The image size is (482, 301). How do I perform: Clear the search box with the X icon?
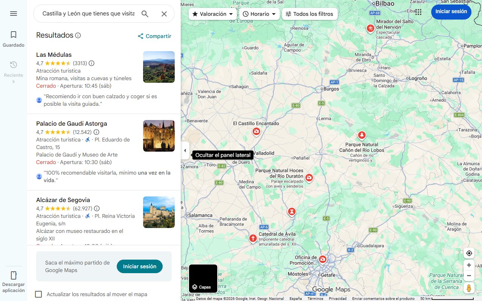[164, 14]
